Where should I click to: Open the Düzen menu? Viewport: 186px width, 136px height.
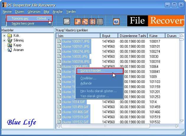19,12
